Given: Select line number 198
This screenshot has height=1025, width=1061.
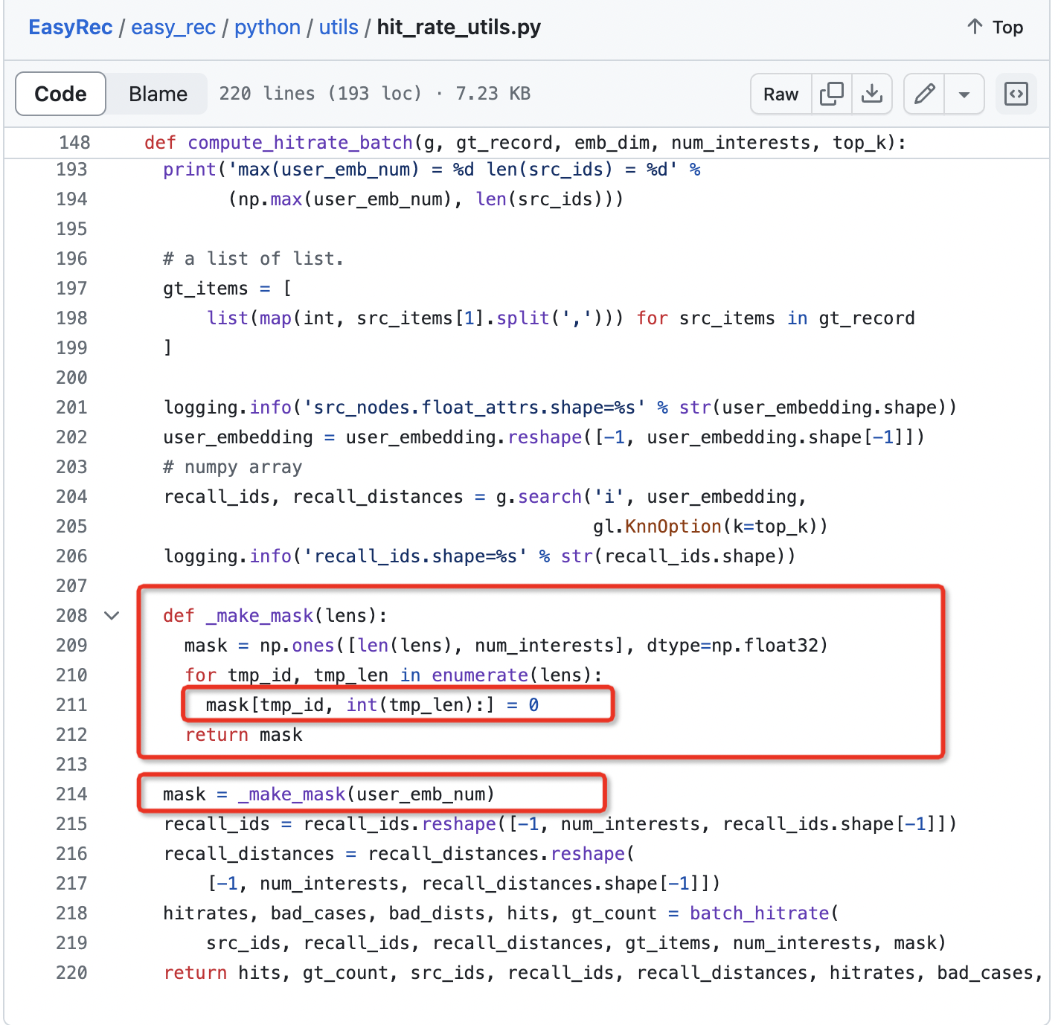Looking at the screenshot, I should point(72,318).
